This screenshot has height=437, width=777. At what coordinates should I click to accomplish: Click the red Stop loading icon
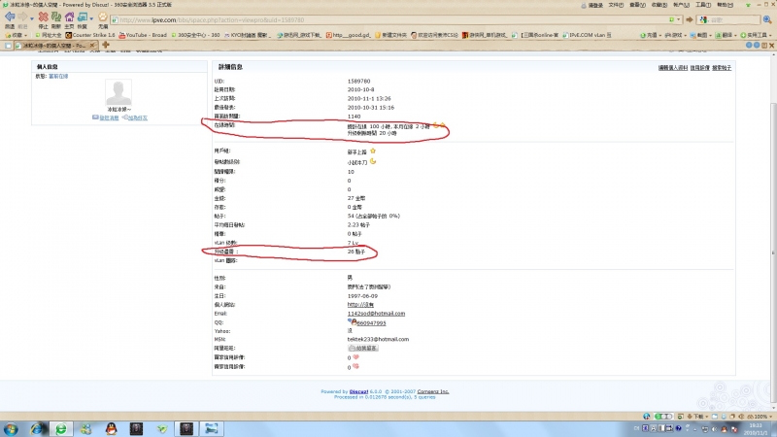43,17
